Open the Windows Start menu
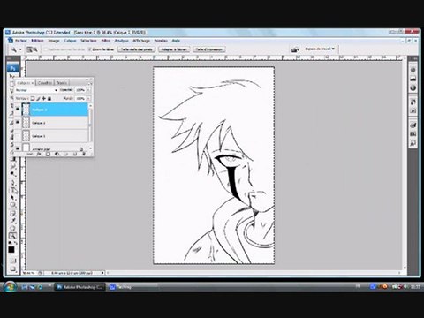 click(10, 286)
